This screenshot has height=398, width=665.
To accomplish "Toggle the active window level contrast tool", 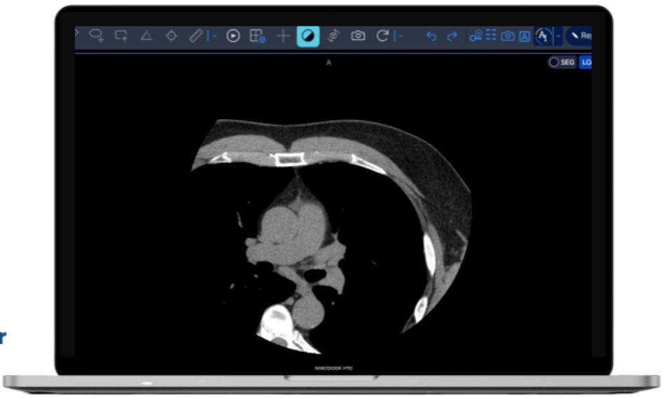I will coord(308,36).
